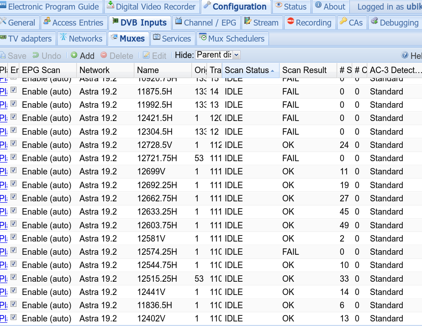Select the mux name cell 12441V
Viewport: 422px width, 326px height.
pos(151,292)
